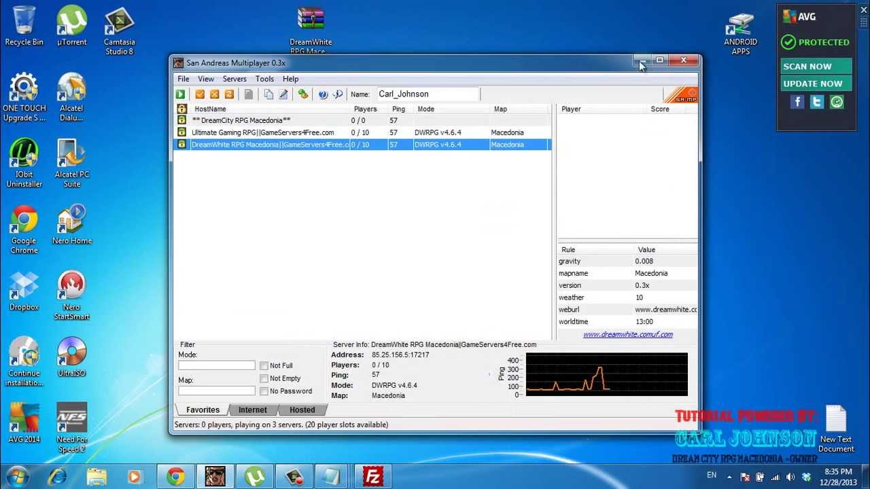Click the gravity rule row

(627, 261)
